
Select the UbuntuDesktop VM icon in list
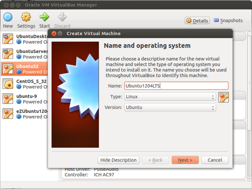[x=8, y=39]
